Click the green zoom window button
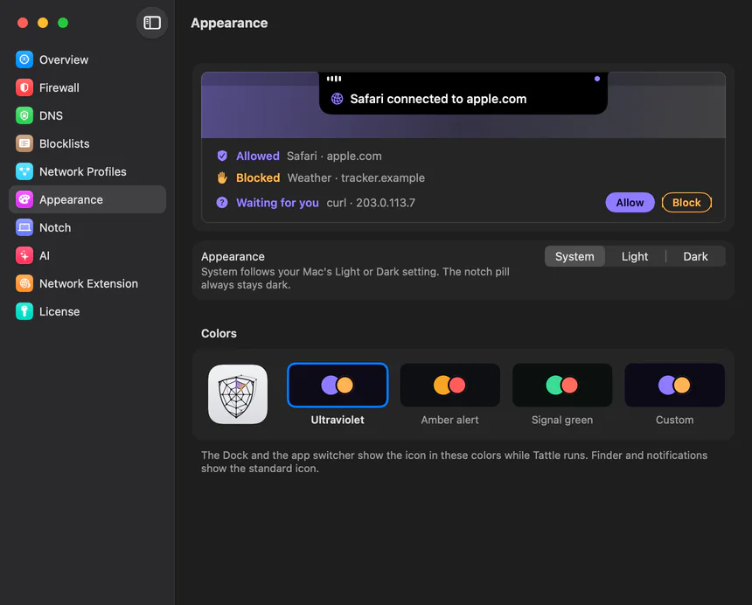The image size is (752, 605). (x=63, y=23)
